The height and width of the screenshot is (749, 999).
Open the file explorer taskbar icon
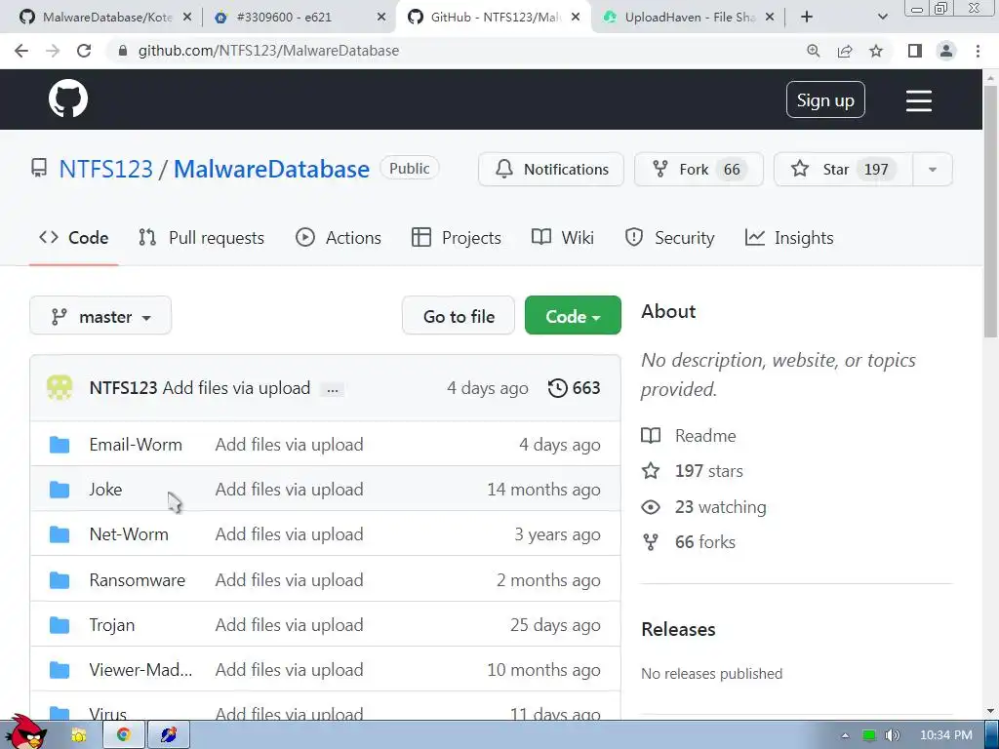[78, 735]
